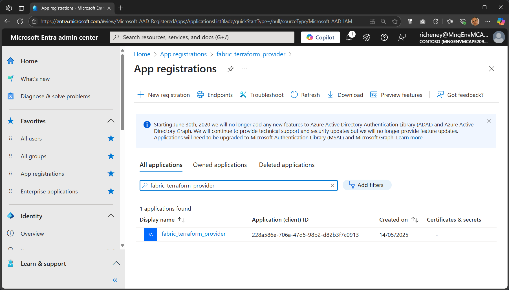Viewport: 509px width, 290px height.
Task: Open the fabric_terraform_provider app registration
Action: pos(193,234)
